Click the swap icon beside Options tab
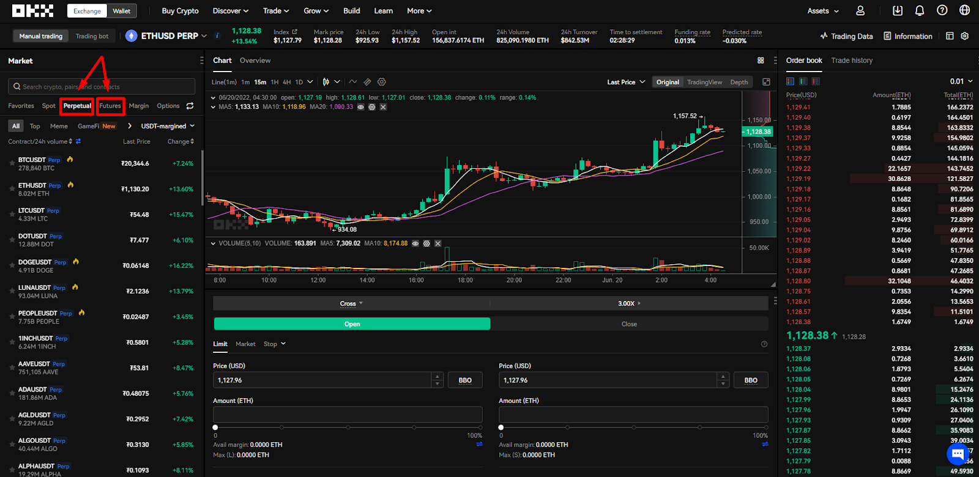The height and width of the screenshot is (477, 979). tap(190, 106)
